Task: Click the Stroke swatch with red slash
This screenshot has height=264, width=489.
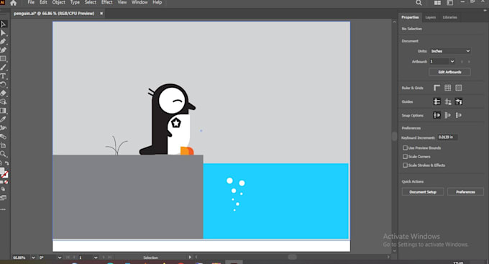Action: pos(5,175)
